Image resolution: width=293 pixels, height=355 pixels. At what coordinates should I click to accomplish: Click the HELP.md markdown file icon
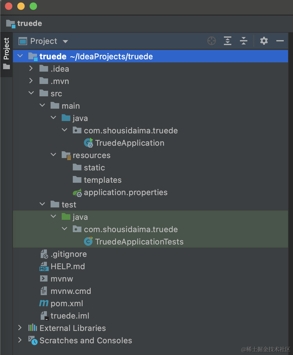tap(44, 266)
